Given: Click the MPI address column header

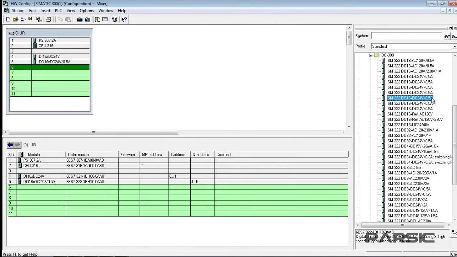Looking at the screenshot, I should coord(154,155).
